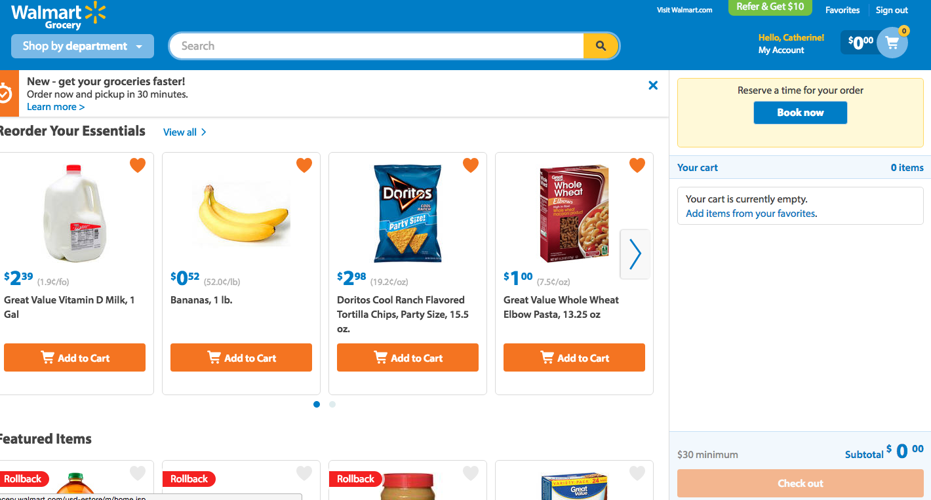Click the Refer & Get $10 banner
The width and height of the screenshot is (931, 500).
point(770,7)
